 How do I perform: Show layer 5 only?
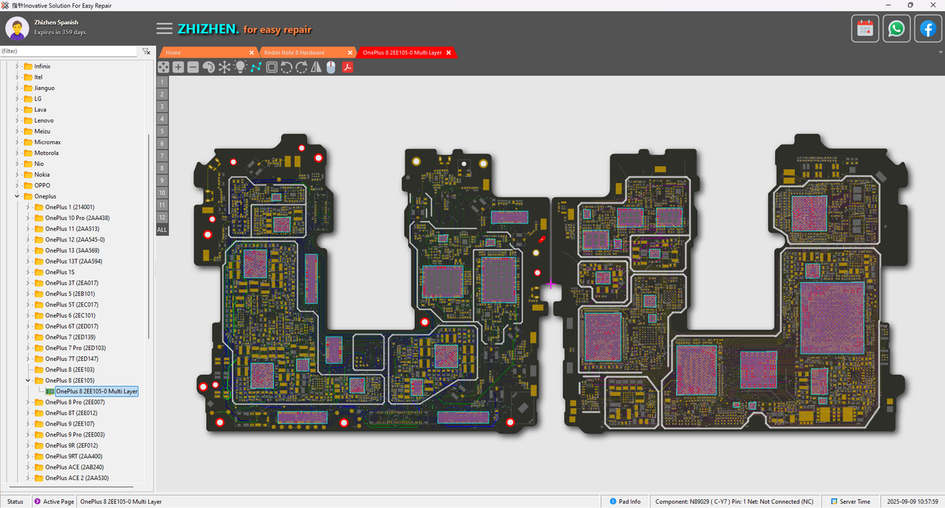pos(162,131)
